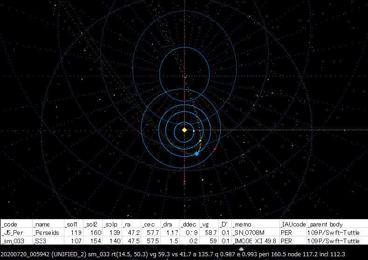Select the _ra column header
The width and height of the screenshot is (368, 260).
click(132, 224)
